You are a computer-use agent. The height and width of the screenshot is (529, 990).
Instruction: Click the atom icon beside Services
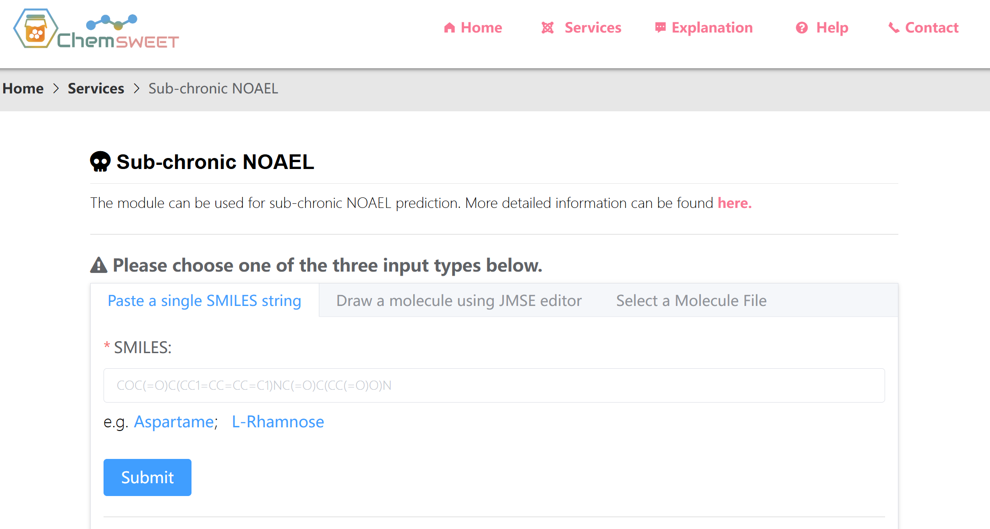coord(547,28)
